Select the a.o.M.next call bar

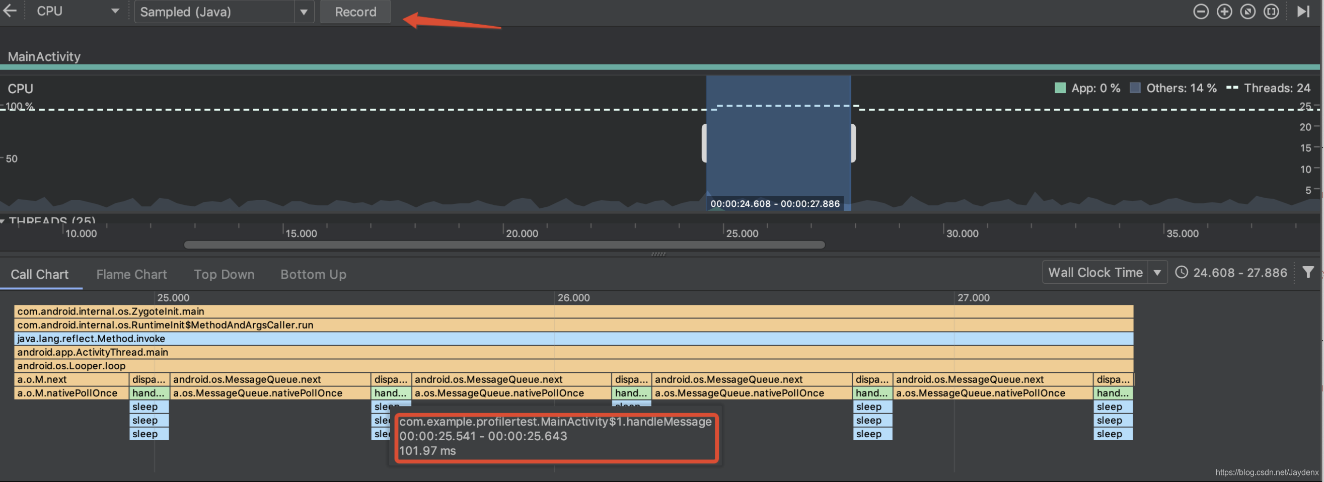[x=71, y=379]
